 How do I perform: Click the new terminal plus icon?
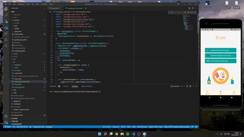coord(182,86)
